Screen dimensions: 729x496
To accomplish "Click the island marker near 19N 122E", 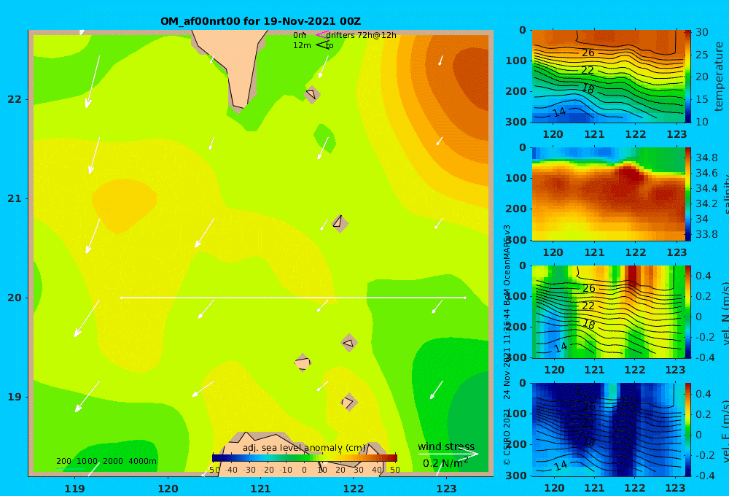I will coord(348,402).
